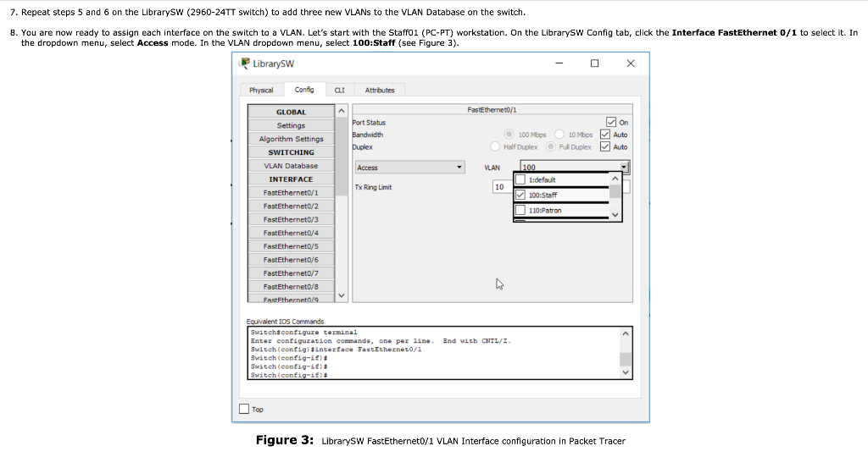Image resolution: width=868 pixels, height=457 pixels.
Task: Toggle the Bandwidth Auto checkbox
Action: pyautogui.click(x=605, y=135)
